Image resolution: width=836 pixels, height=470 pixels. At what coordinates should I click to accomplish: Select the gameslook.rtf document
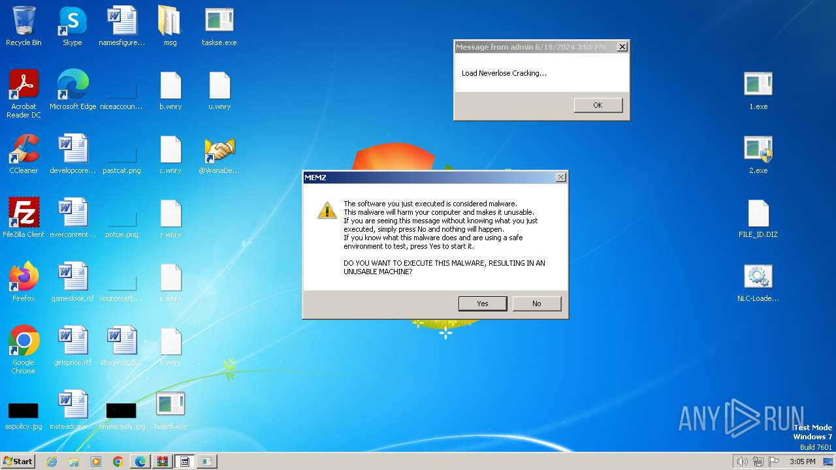click(72, 283)
